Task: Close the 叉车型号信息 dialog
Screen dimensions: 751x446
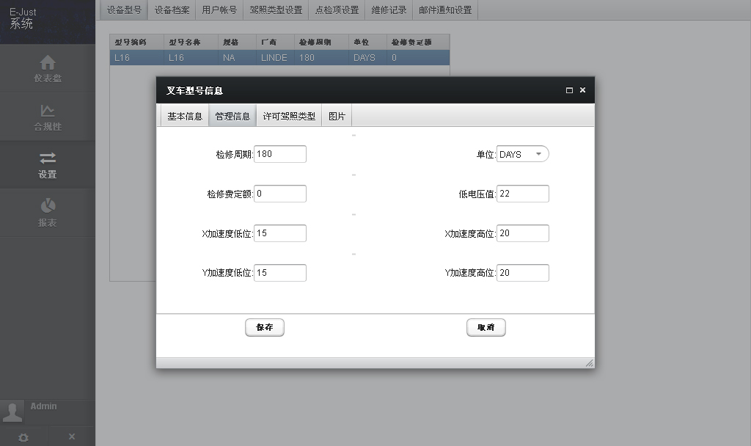Action: point(582,90)
